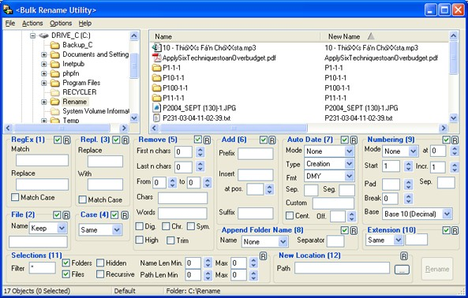Enable the Cent. checkbox in Auto Date
This screenshot has height=298, width=468.
click(290, 215)
